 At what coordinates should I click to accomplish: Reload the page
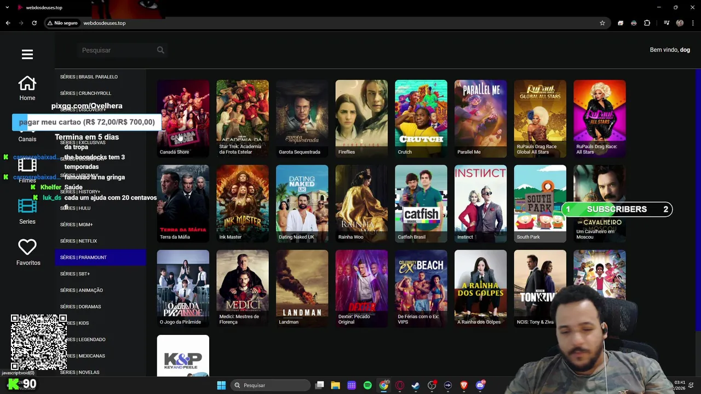click(x=34, y=23)
